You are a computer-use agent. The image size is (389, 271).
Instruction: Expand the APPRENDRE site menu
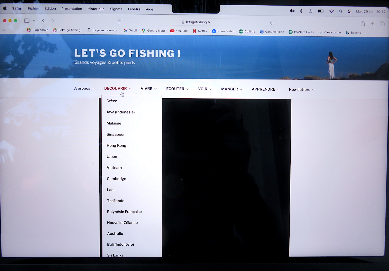click(x=266, y=89)
